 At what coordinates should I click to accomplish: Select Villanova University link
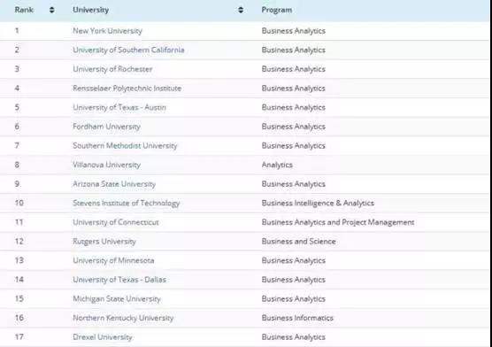[x=106, y=165]
